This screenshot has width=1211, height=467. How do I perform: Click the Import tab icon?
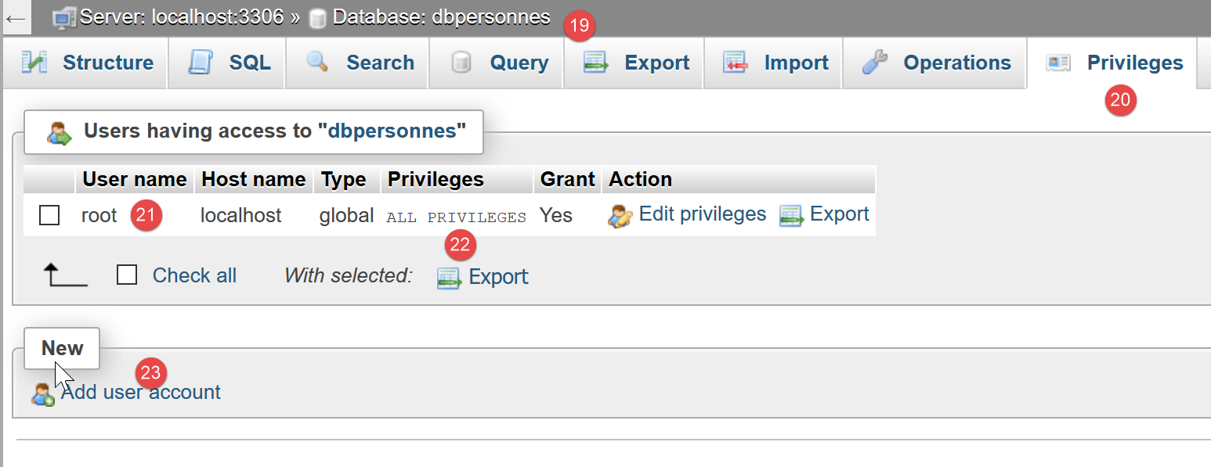pyautogui.click(x=736, y=63)
